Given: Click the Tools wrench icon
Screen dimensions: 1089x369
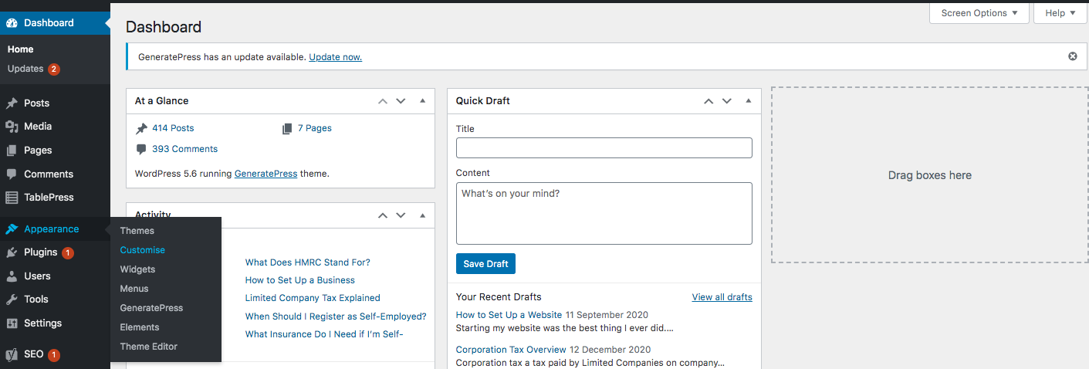Looking at the screenshot, I should click(12, 300).
